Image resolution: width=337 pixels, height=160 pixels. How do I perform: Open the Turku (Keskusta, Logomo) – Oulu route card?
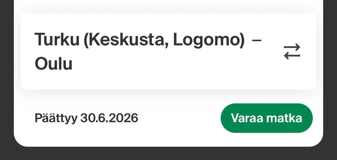pyautogui.click(x=168, y=51)
